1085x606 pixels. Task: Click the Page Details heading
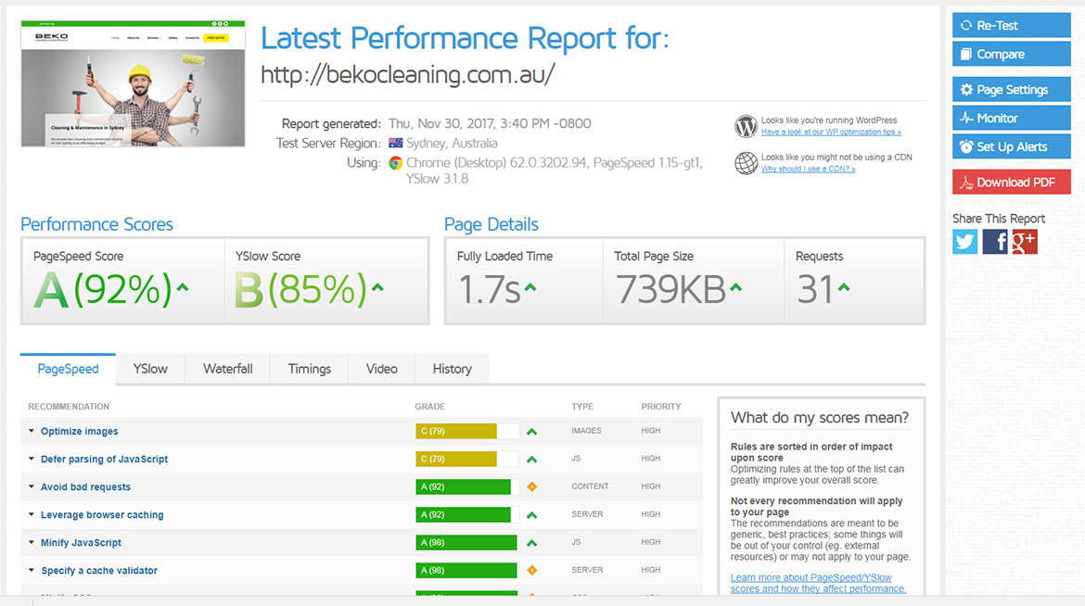point(491,224)
